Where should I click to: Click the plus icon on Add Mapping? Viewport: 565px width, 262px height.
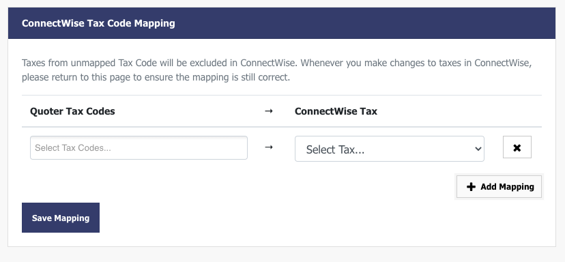(471, 187)
